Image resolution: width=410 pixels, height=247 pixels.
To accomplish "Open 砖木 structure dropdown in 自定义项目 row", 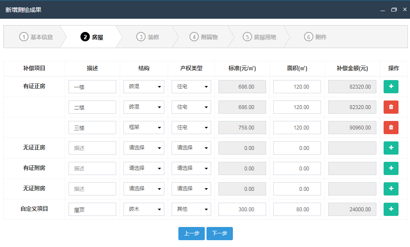I will tap(144, 209).
